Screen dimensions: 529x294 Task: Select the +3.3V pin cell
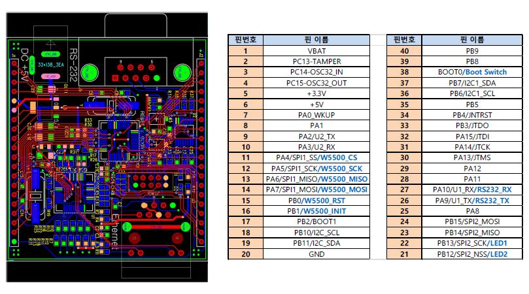coord(316,93)
